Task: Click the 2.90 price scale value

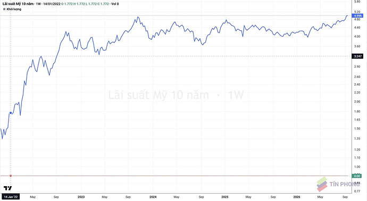Action: pos(357,66)
